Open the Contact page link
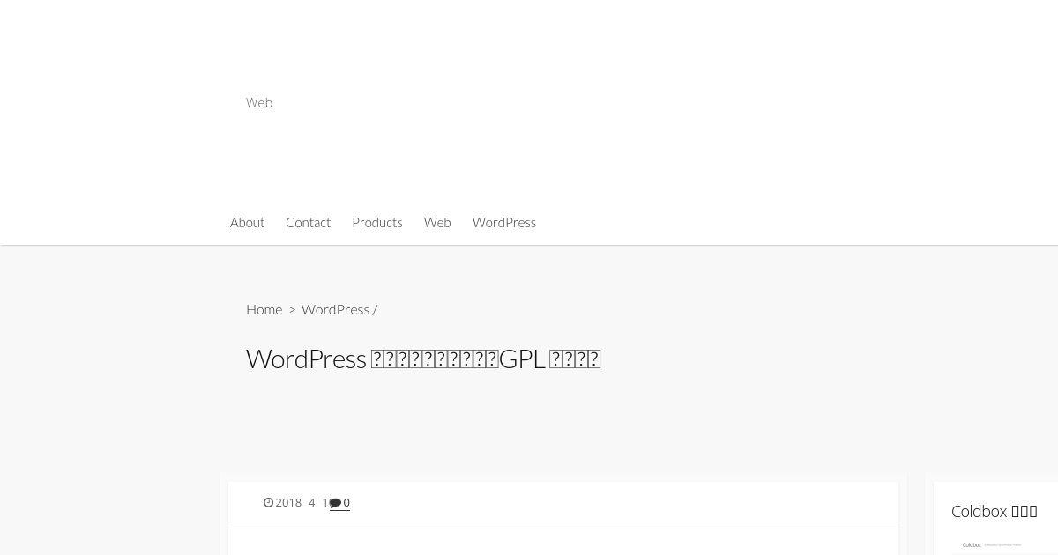1058x555 pixels. (308, 222)
